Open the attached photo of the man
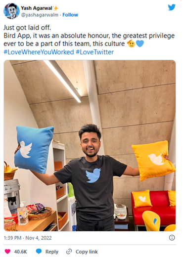The height and width of the screenshot is (257, 184). (x=90, y=146)
